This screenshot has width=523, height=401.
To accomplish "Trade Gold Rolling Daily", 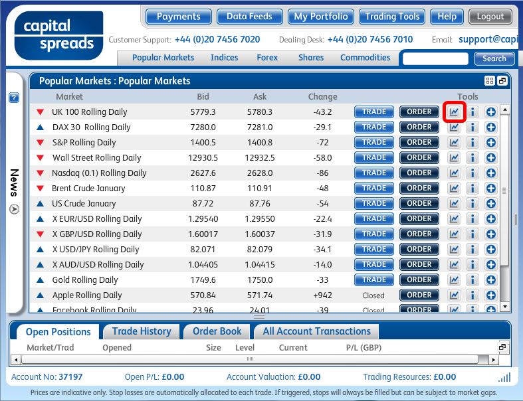I will [374, 280].
